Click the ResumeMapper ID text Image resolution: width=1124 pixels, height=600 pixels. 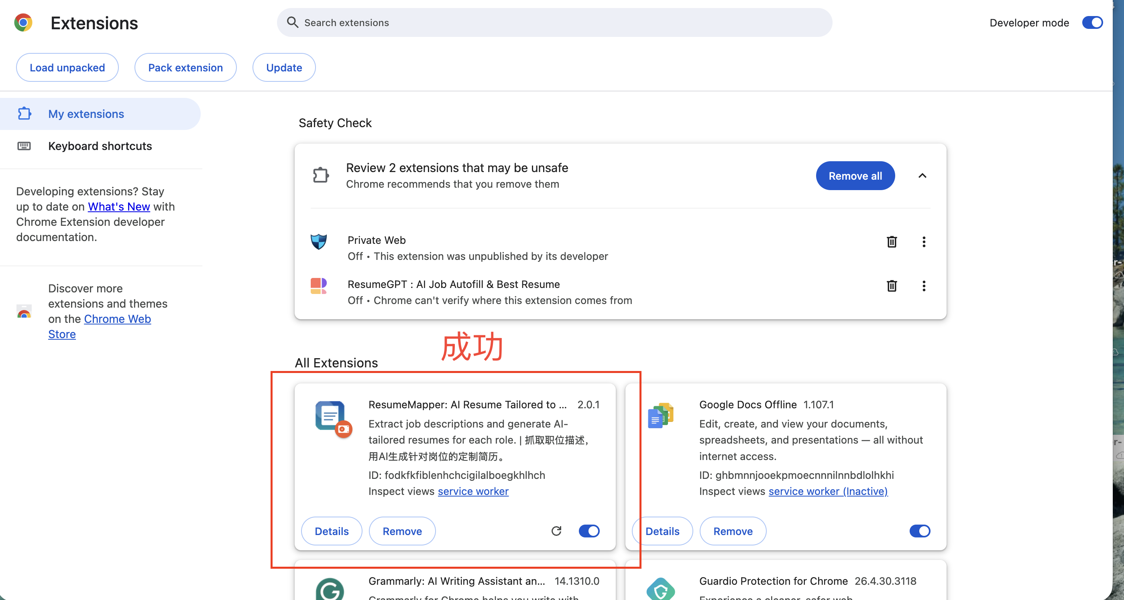456,475
